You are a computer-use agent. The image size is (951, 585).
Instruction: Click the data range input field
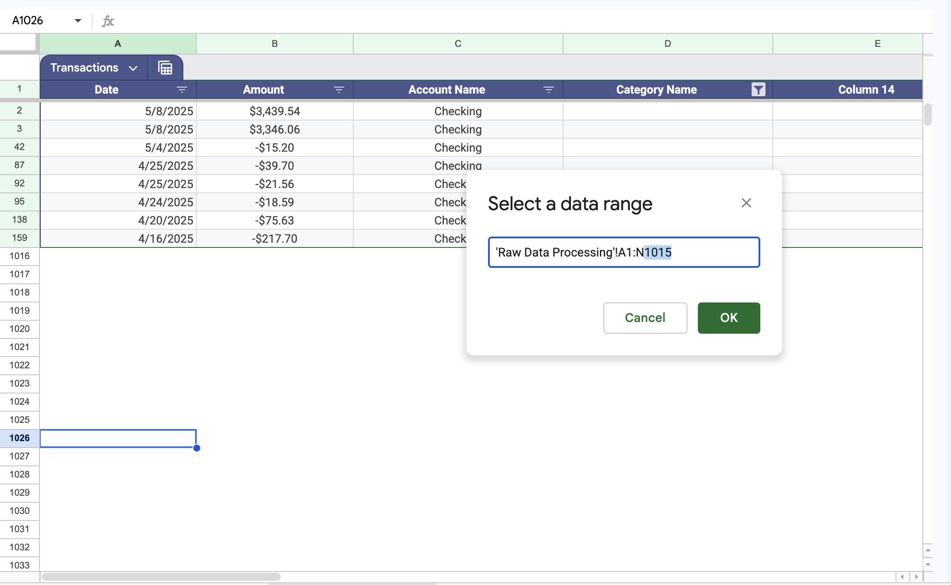click(x=624, y=252)
